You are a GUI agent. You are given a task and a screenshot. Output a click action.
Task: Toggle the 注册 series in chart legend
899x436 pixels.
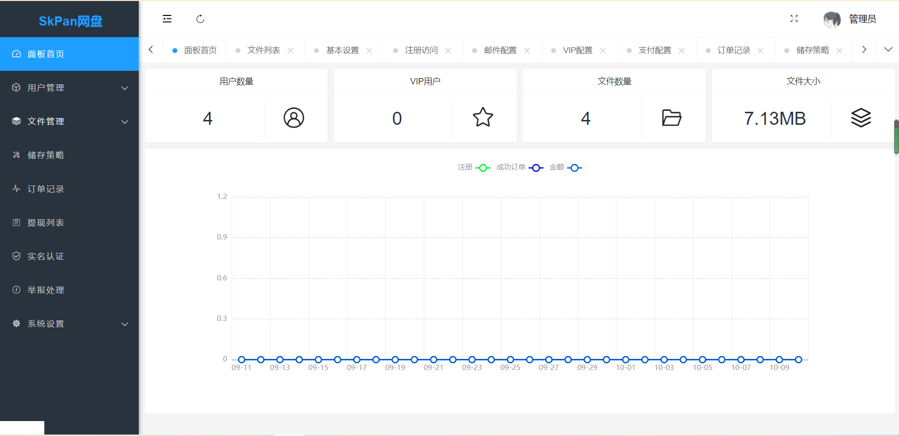474,168
